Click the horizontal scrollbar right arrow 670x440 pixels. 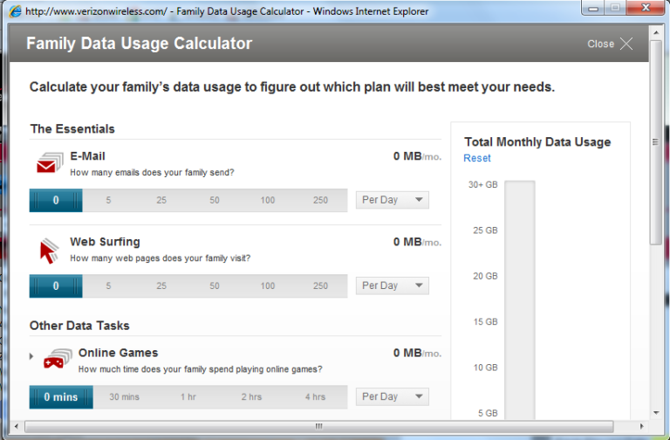coord(641,426)
